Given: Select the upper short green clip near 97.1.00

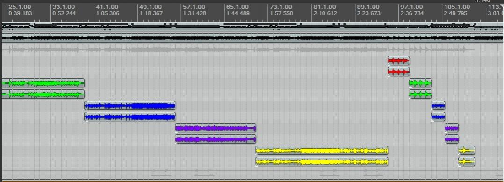Looking at the screenshot, I should click(x=420, y=83).
